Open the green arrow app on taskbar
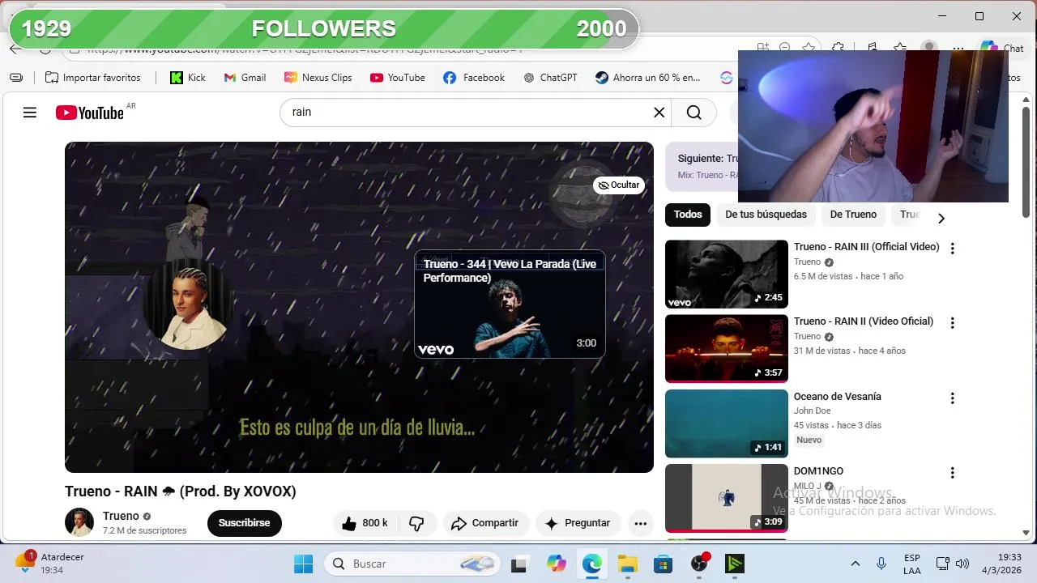The height and width of the screenshot is (583, 1037). pos(735,564)
